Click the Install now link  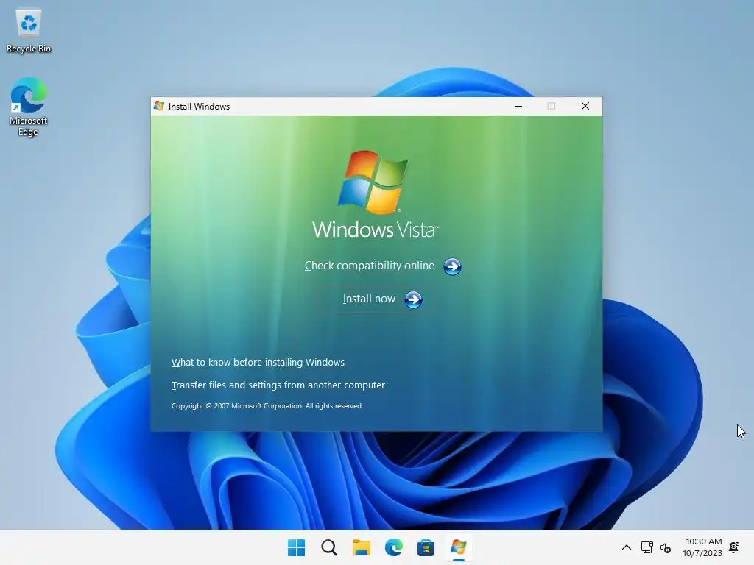[x=369, y=299]
